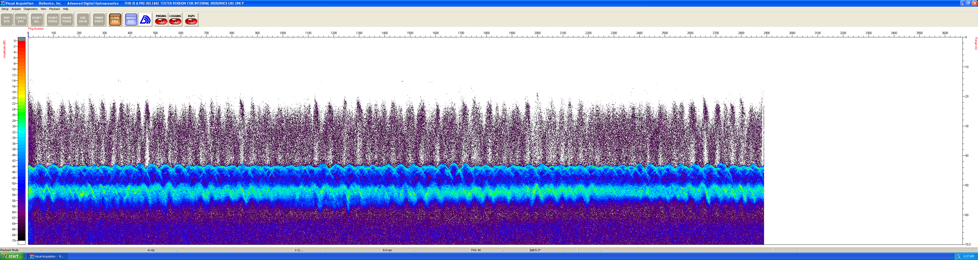This screenshot has width=978, height=260.
Task: Open the Acquire menu
Action: [16, 9]
